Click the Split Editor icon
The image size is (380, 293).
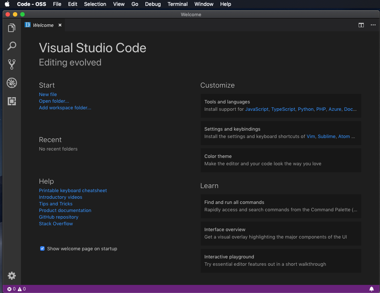361,25
